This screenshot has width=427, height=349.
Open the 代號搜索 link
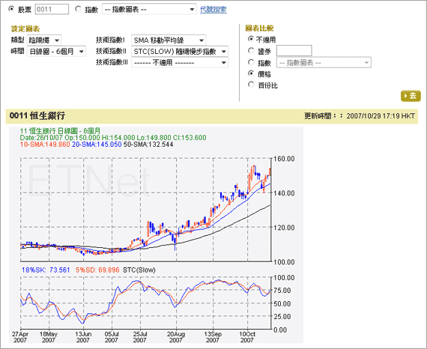click(213, 10)
